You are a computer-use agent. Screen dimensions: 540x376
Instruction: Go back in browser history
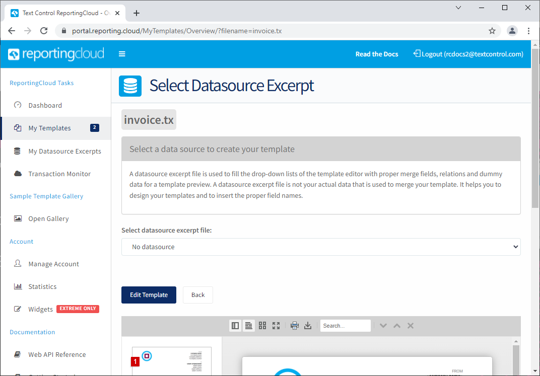(12, 31)
